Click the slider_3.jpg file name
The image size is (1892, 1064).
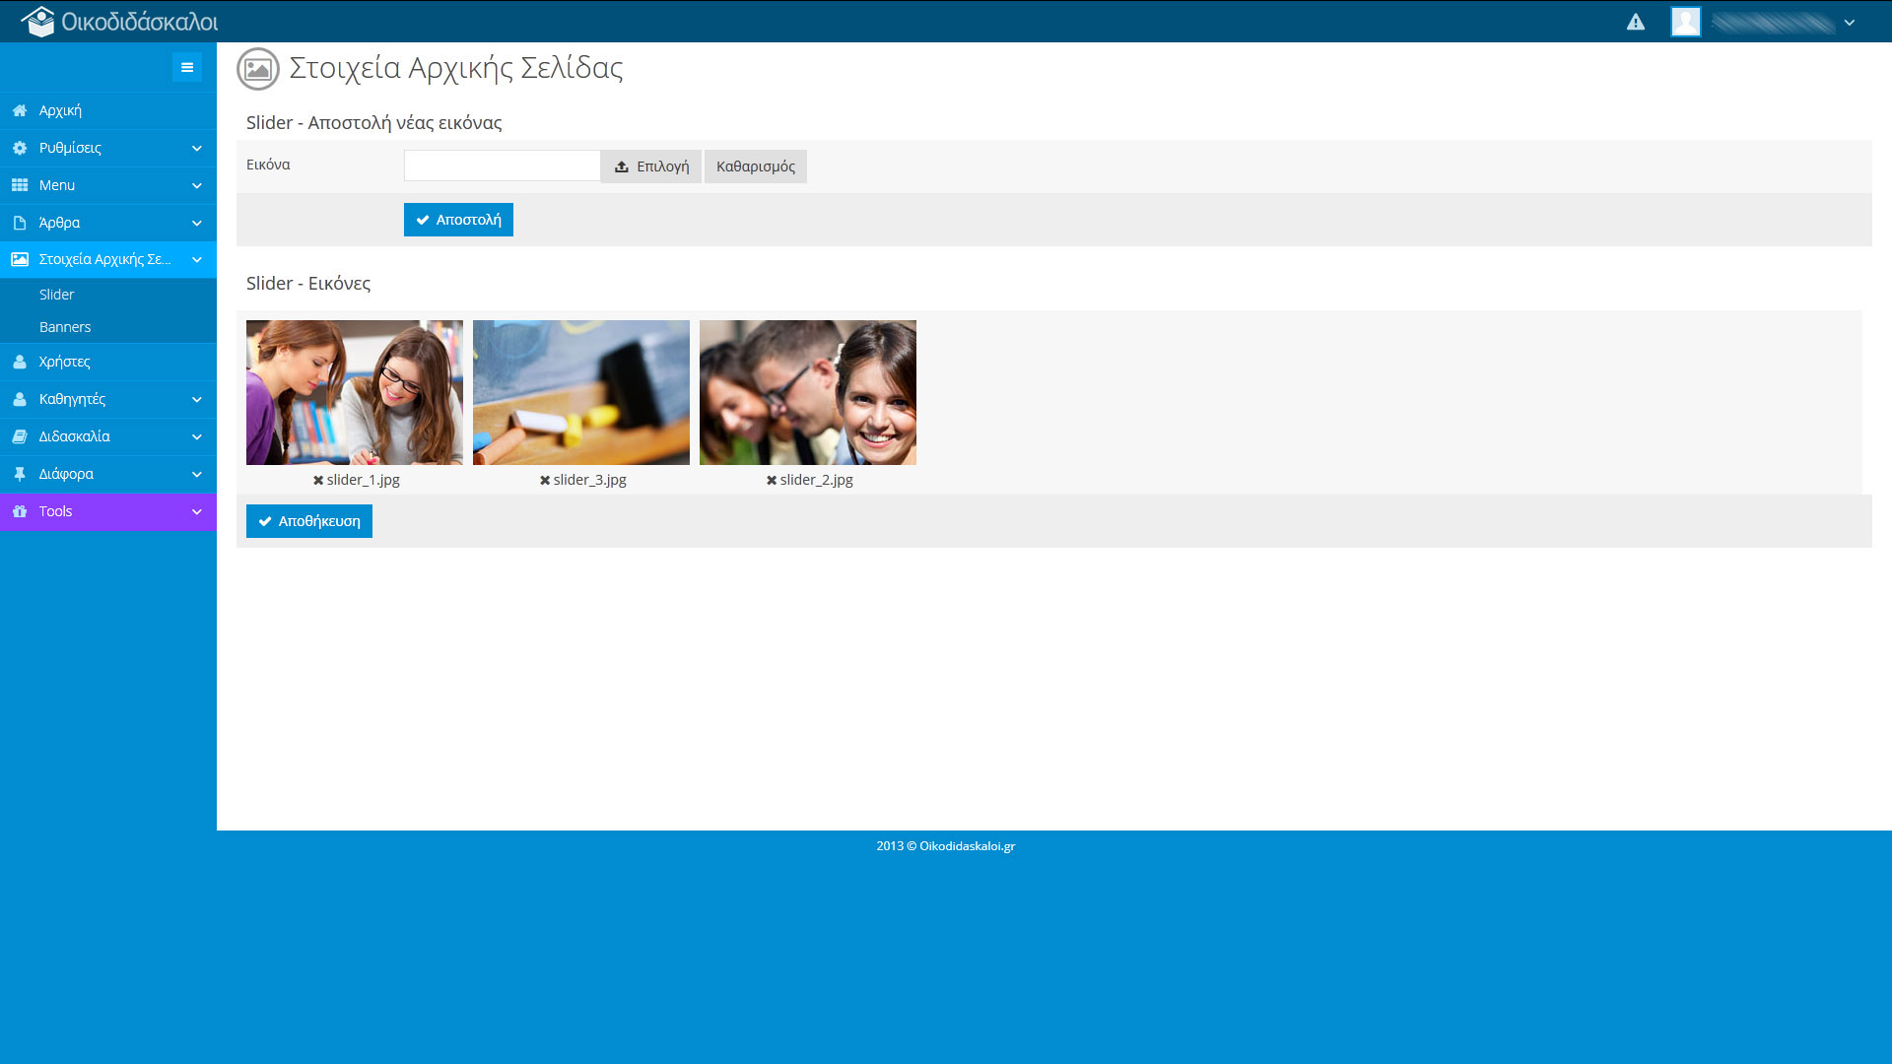pyautogui.click(x=590, y=480)
